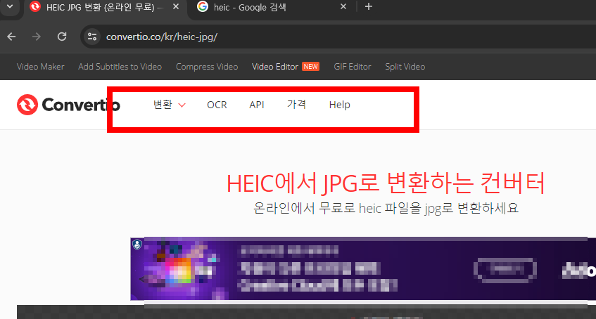Open the tab search chevron button

click(x=10, y=6)
